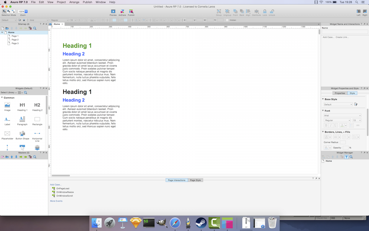Choose the first Selection Mode button
This screenshot has width=369, height=231.
tap(4, 11)
